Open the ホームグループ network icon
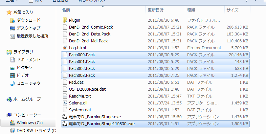Screen dimensions: 266x134 (x=9, y=99)
